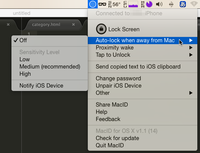The width and height of the screenshot is (200, 153).
Task: Select Feedback menu item
Action: pos(142,119)
